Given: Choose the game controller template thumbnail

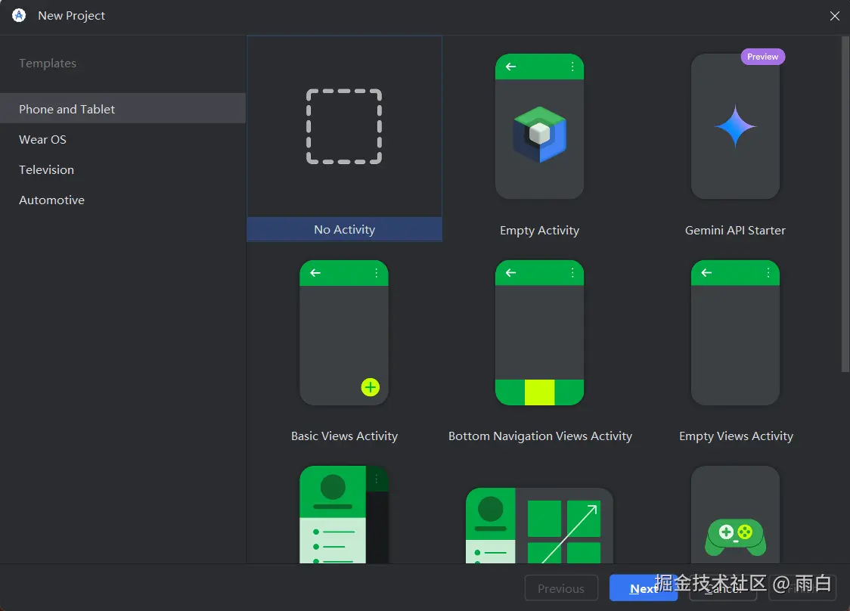Looking at the screenshot, I should coord(735,514).
